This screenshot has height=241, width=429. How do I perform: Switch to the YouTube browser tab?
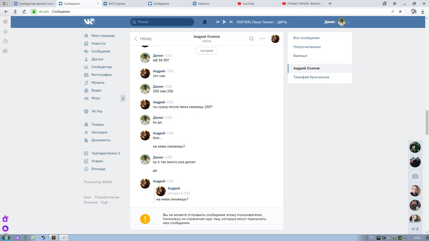[248, 4]
